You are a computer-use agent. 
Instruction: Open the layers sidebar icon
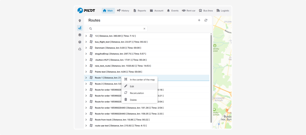tap(80, 35)
